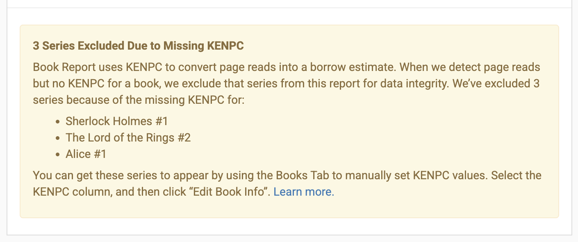The width and height of the screenshot is (578, 242).
Task: Open the Learn more link
Action: pyautogui.click(x=304, y=191)
